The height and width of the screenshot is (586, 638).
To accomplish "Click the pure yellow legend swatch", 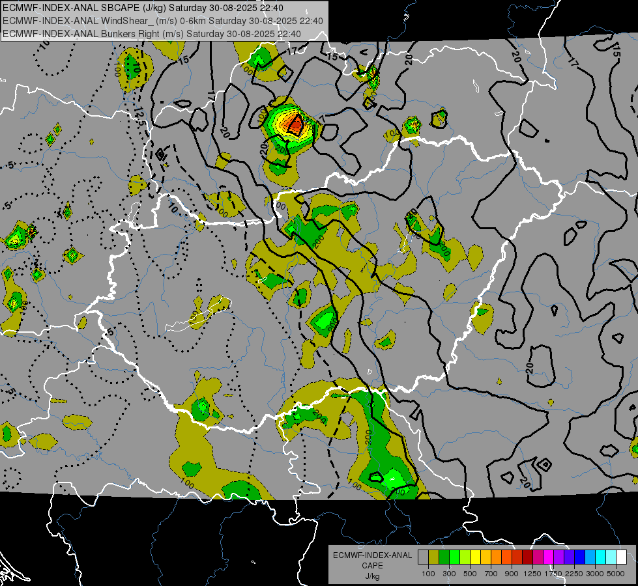I will tap(475, 557).
